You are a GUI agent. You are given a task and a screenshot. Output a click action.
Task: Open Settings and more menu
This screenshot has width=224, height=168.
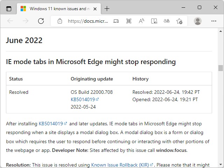214,21
